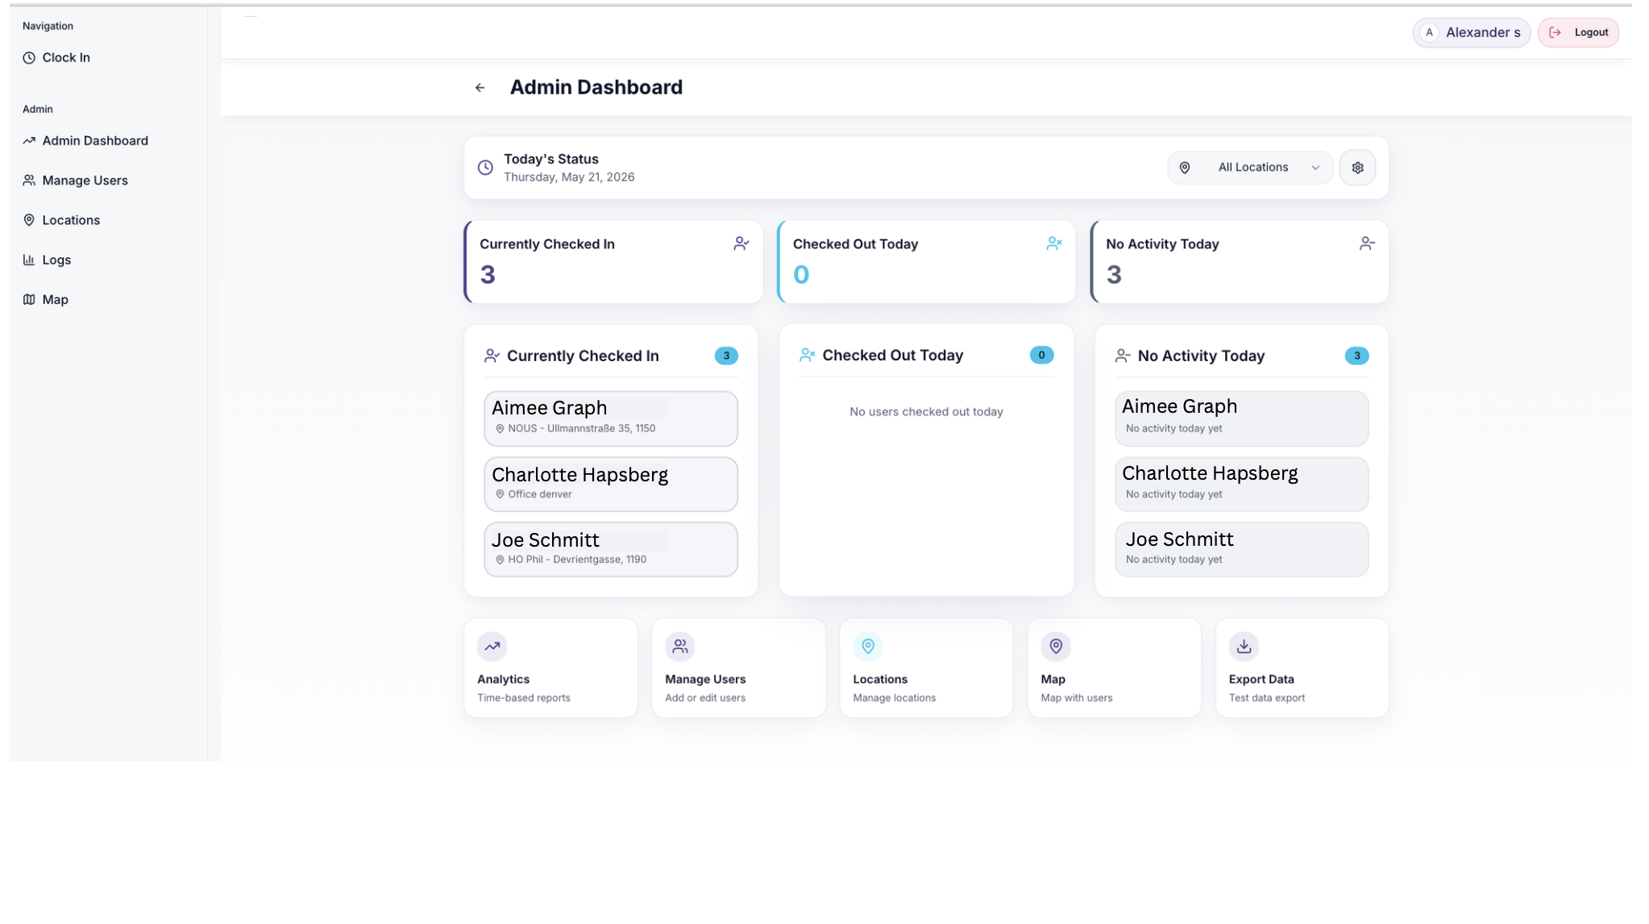
Task: Click the Today's Status heading
Action: 551,160
